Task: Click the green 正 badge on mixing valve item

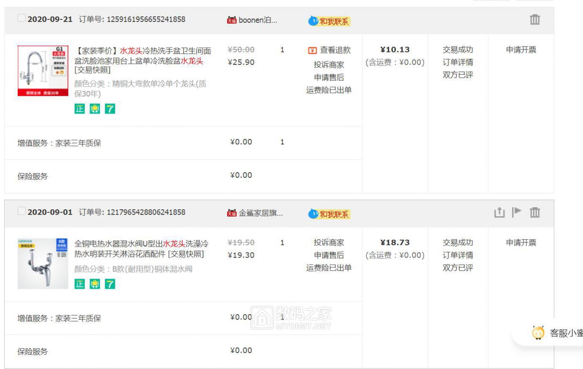Action: [x=79, y=284]
